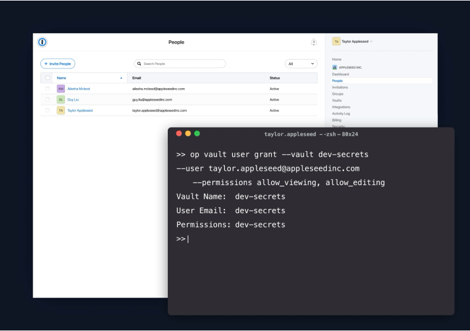Toggle the select-all checkbox in table header

(x=48, y=78)
